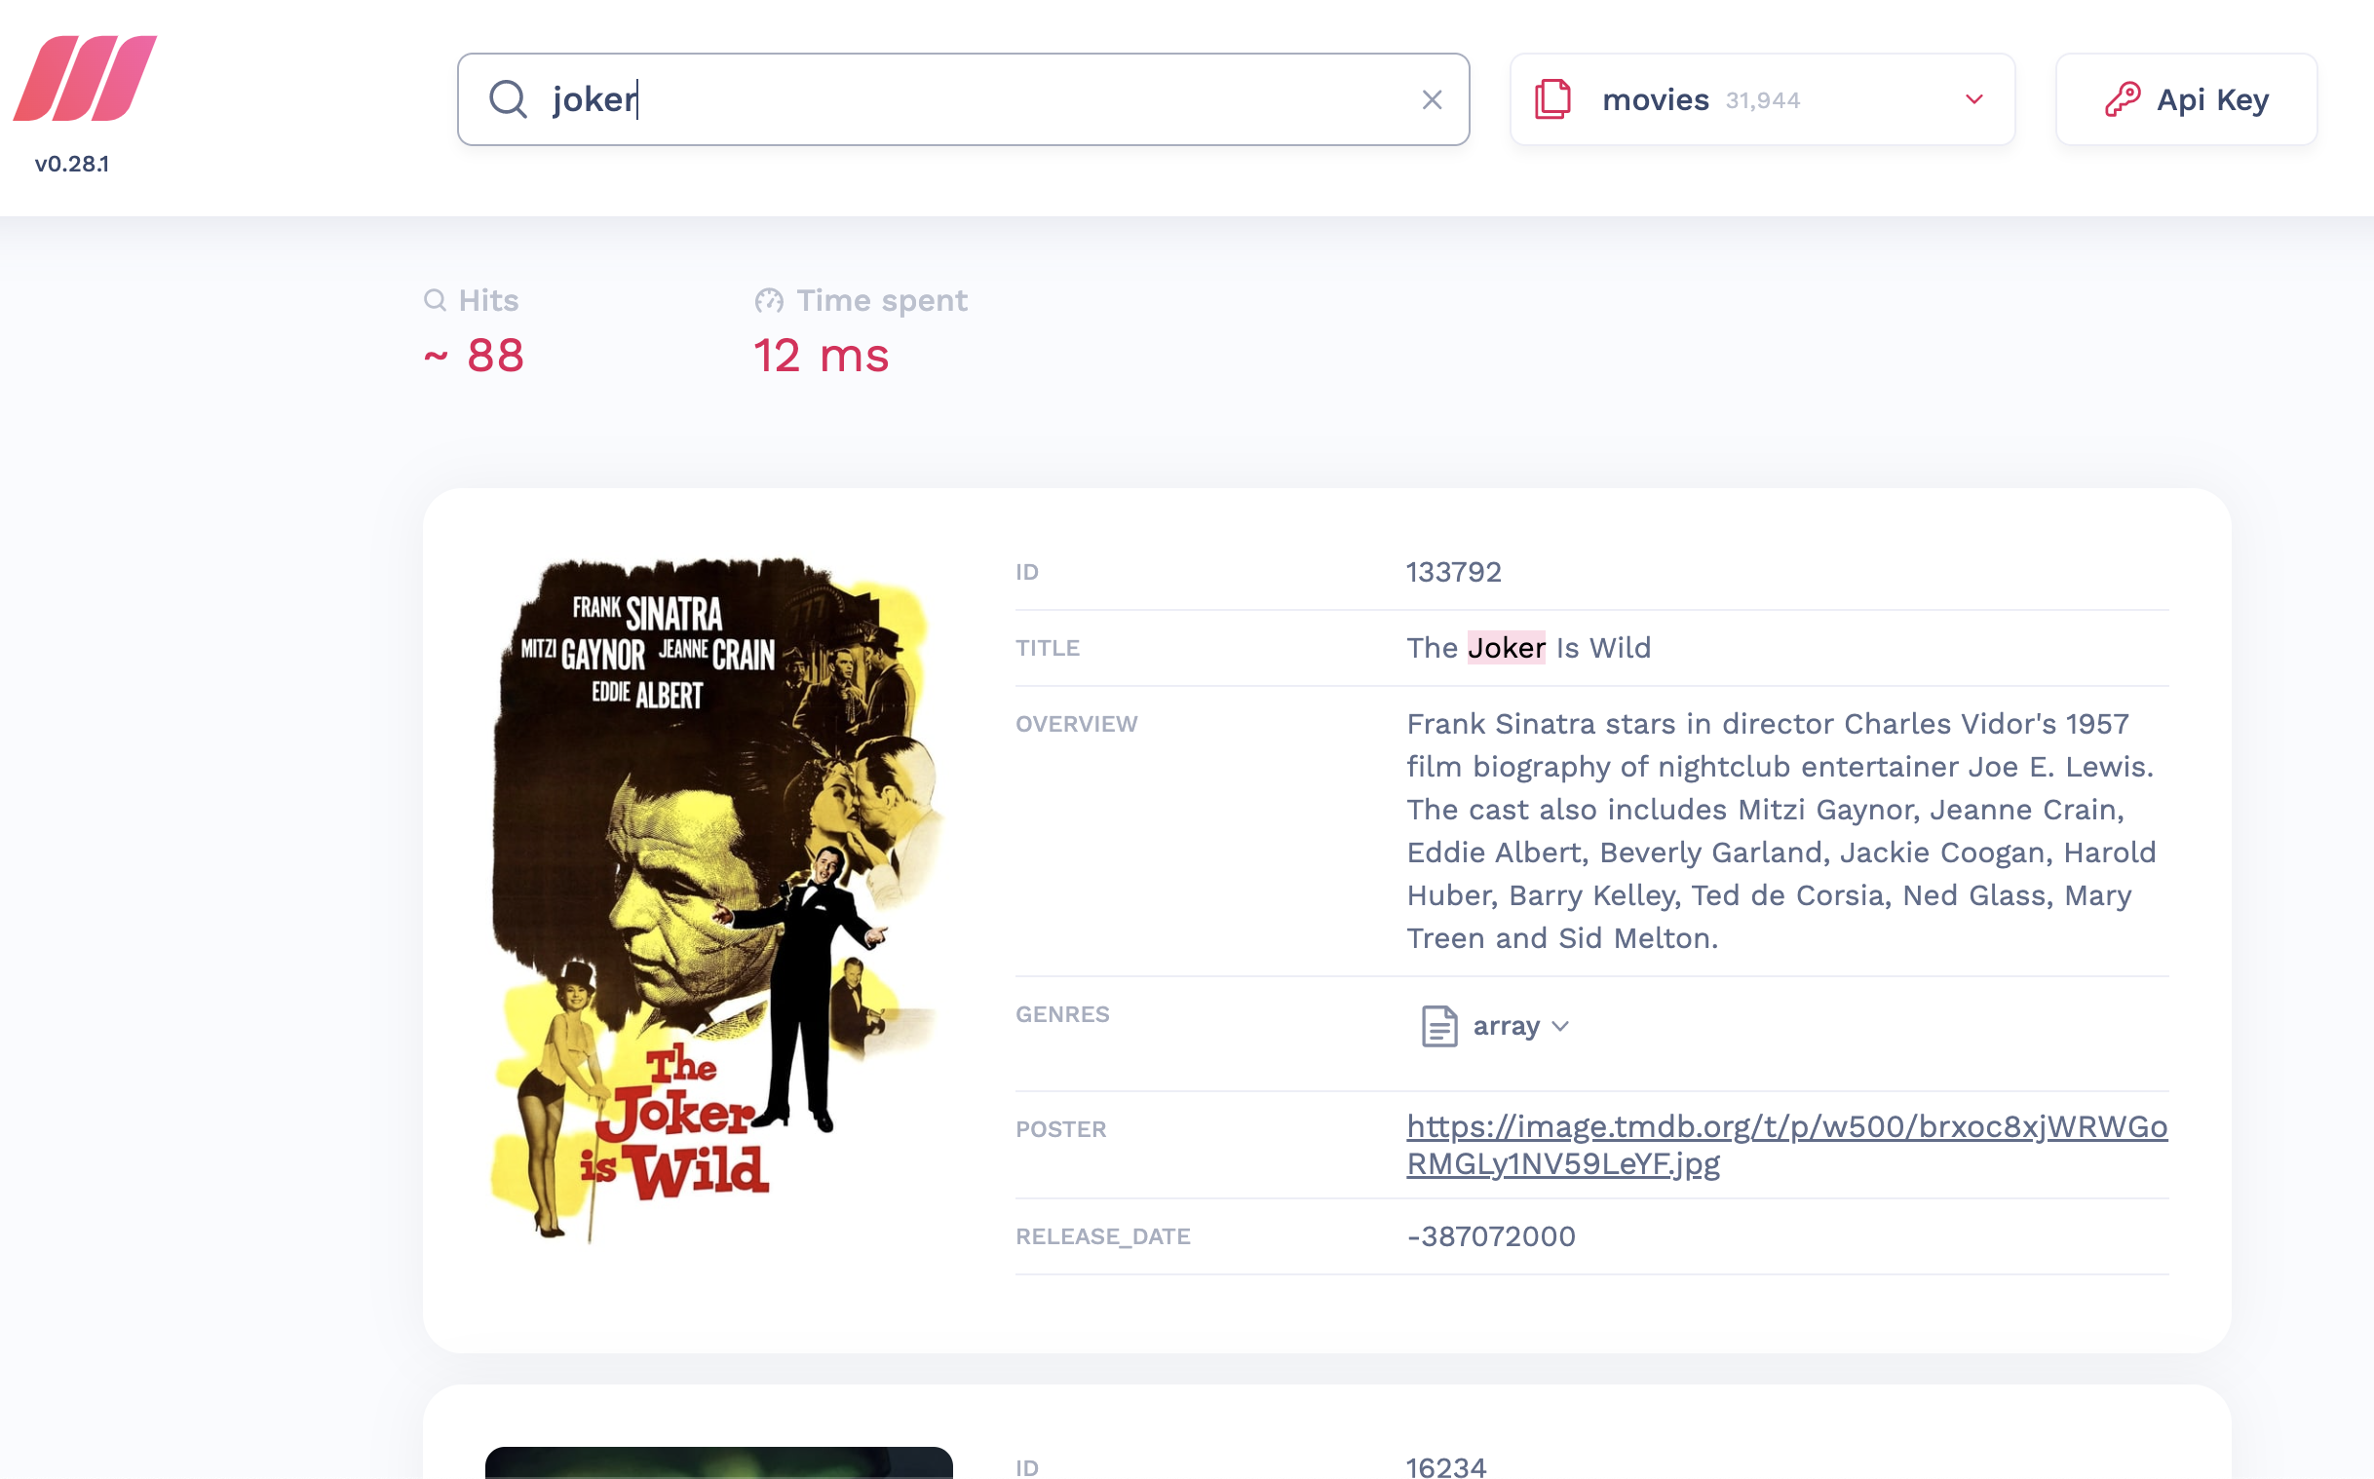Expand the genres array chevron

click(1561, 1026)
